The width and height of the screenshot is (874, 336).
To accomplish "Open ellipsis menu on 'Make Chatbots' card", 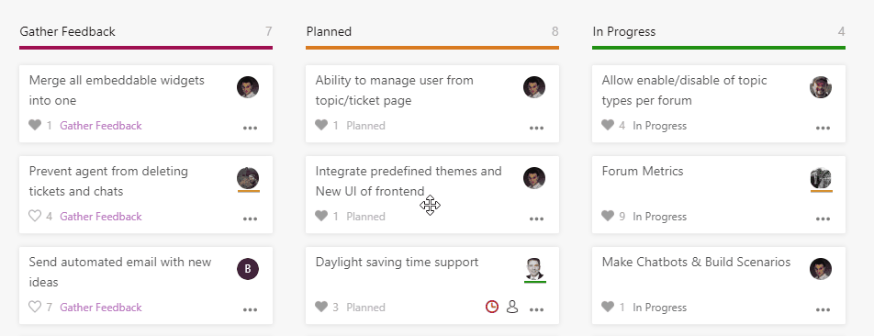I will (x=824, y=309).
